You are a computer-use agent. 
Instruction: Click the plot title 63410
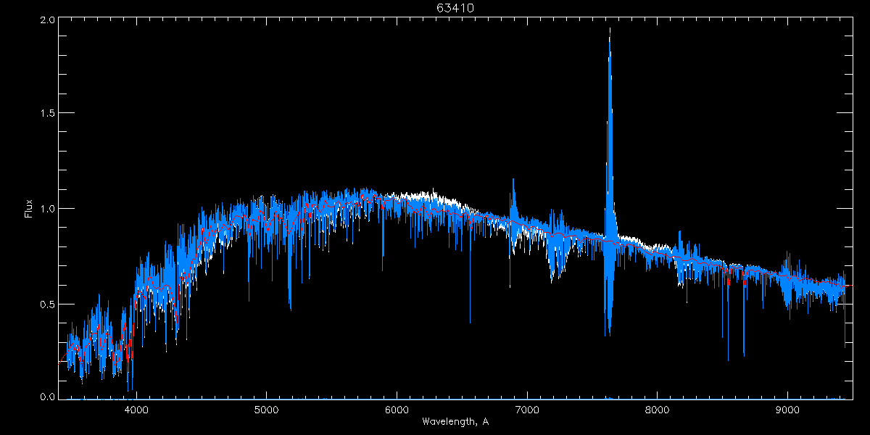455,8
